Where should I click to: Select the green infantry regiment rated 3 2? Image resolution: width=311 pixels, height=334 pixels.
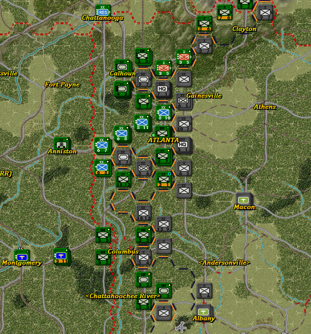[103, 257]
